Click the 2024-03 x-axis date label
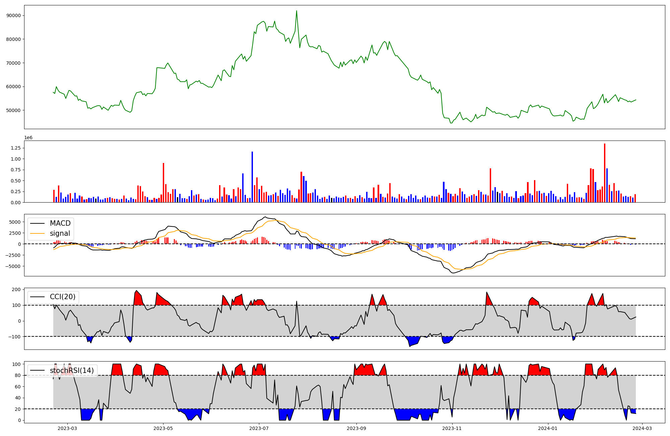This screenshot has width=670, height=436. pyautogui.click(x=642, y=428)
